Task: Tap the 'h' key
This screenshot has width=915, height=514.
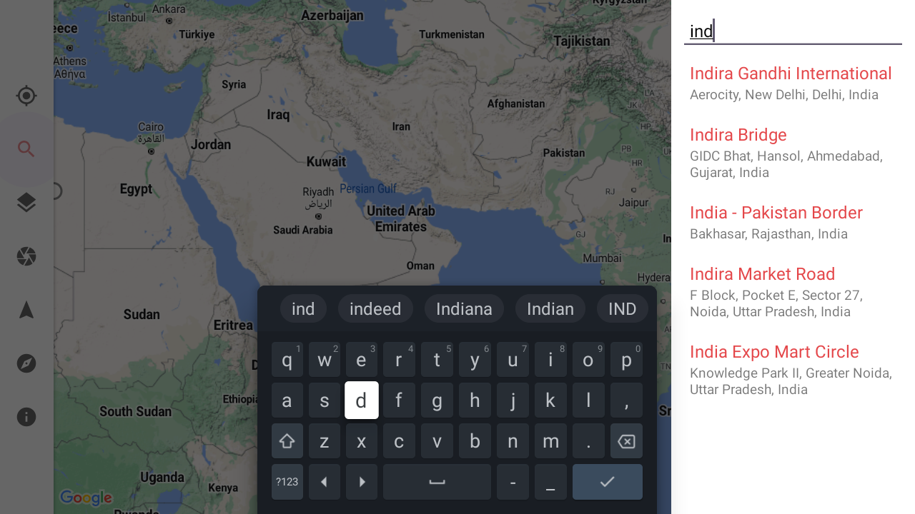Action: tap(475, 400)
